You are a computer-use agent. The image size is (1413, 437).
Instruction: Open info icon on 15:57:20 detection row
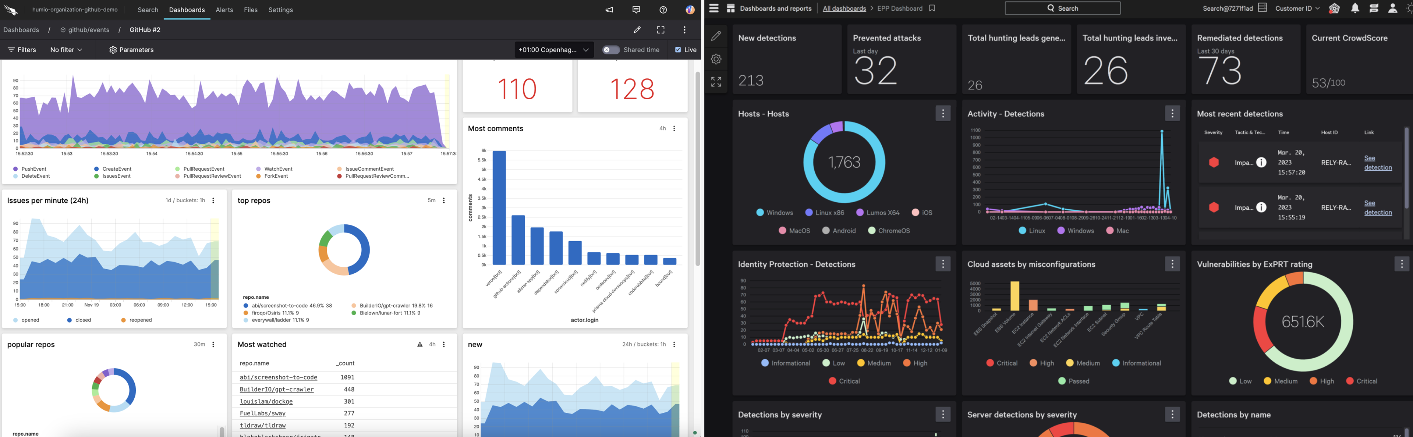click(1262, 162)
